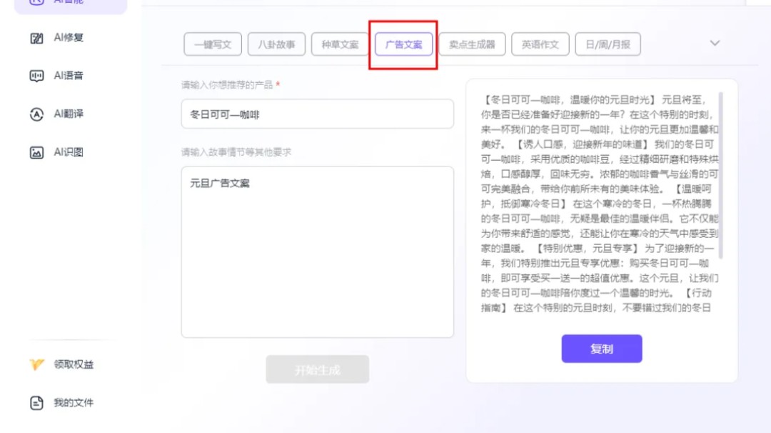Viewport: 771px width, 433px height.
Task: Select the 八卦故事 template
Action: click(x=277, y=44)
